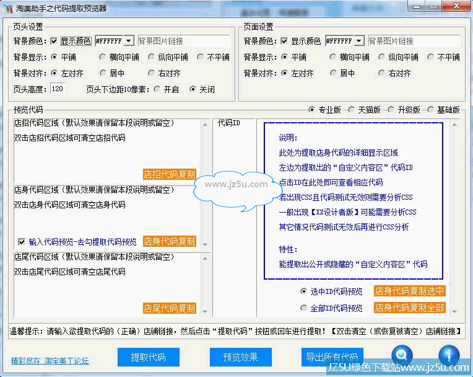This screenshot has width=473, height=377.
Task: Toggle 显示颜色 checkbox in 页面设置
Action: point(284,41)
